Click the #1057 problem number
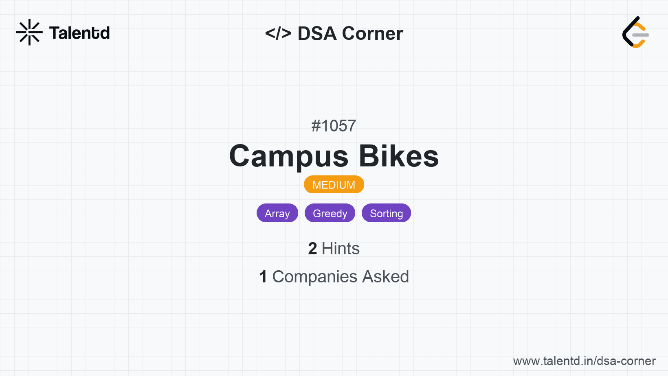668x376 pixels. [334, 126]
